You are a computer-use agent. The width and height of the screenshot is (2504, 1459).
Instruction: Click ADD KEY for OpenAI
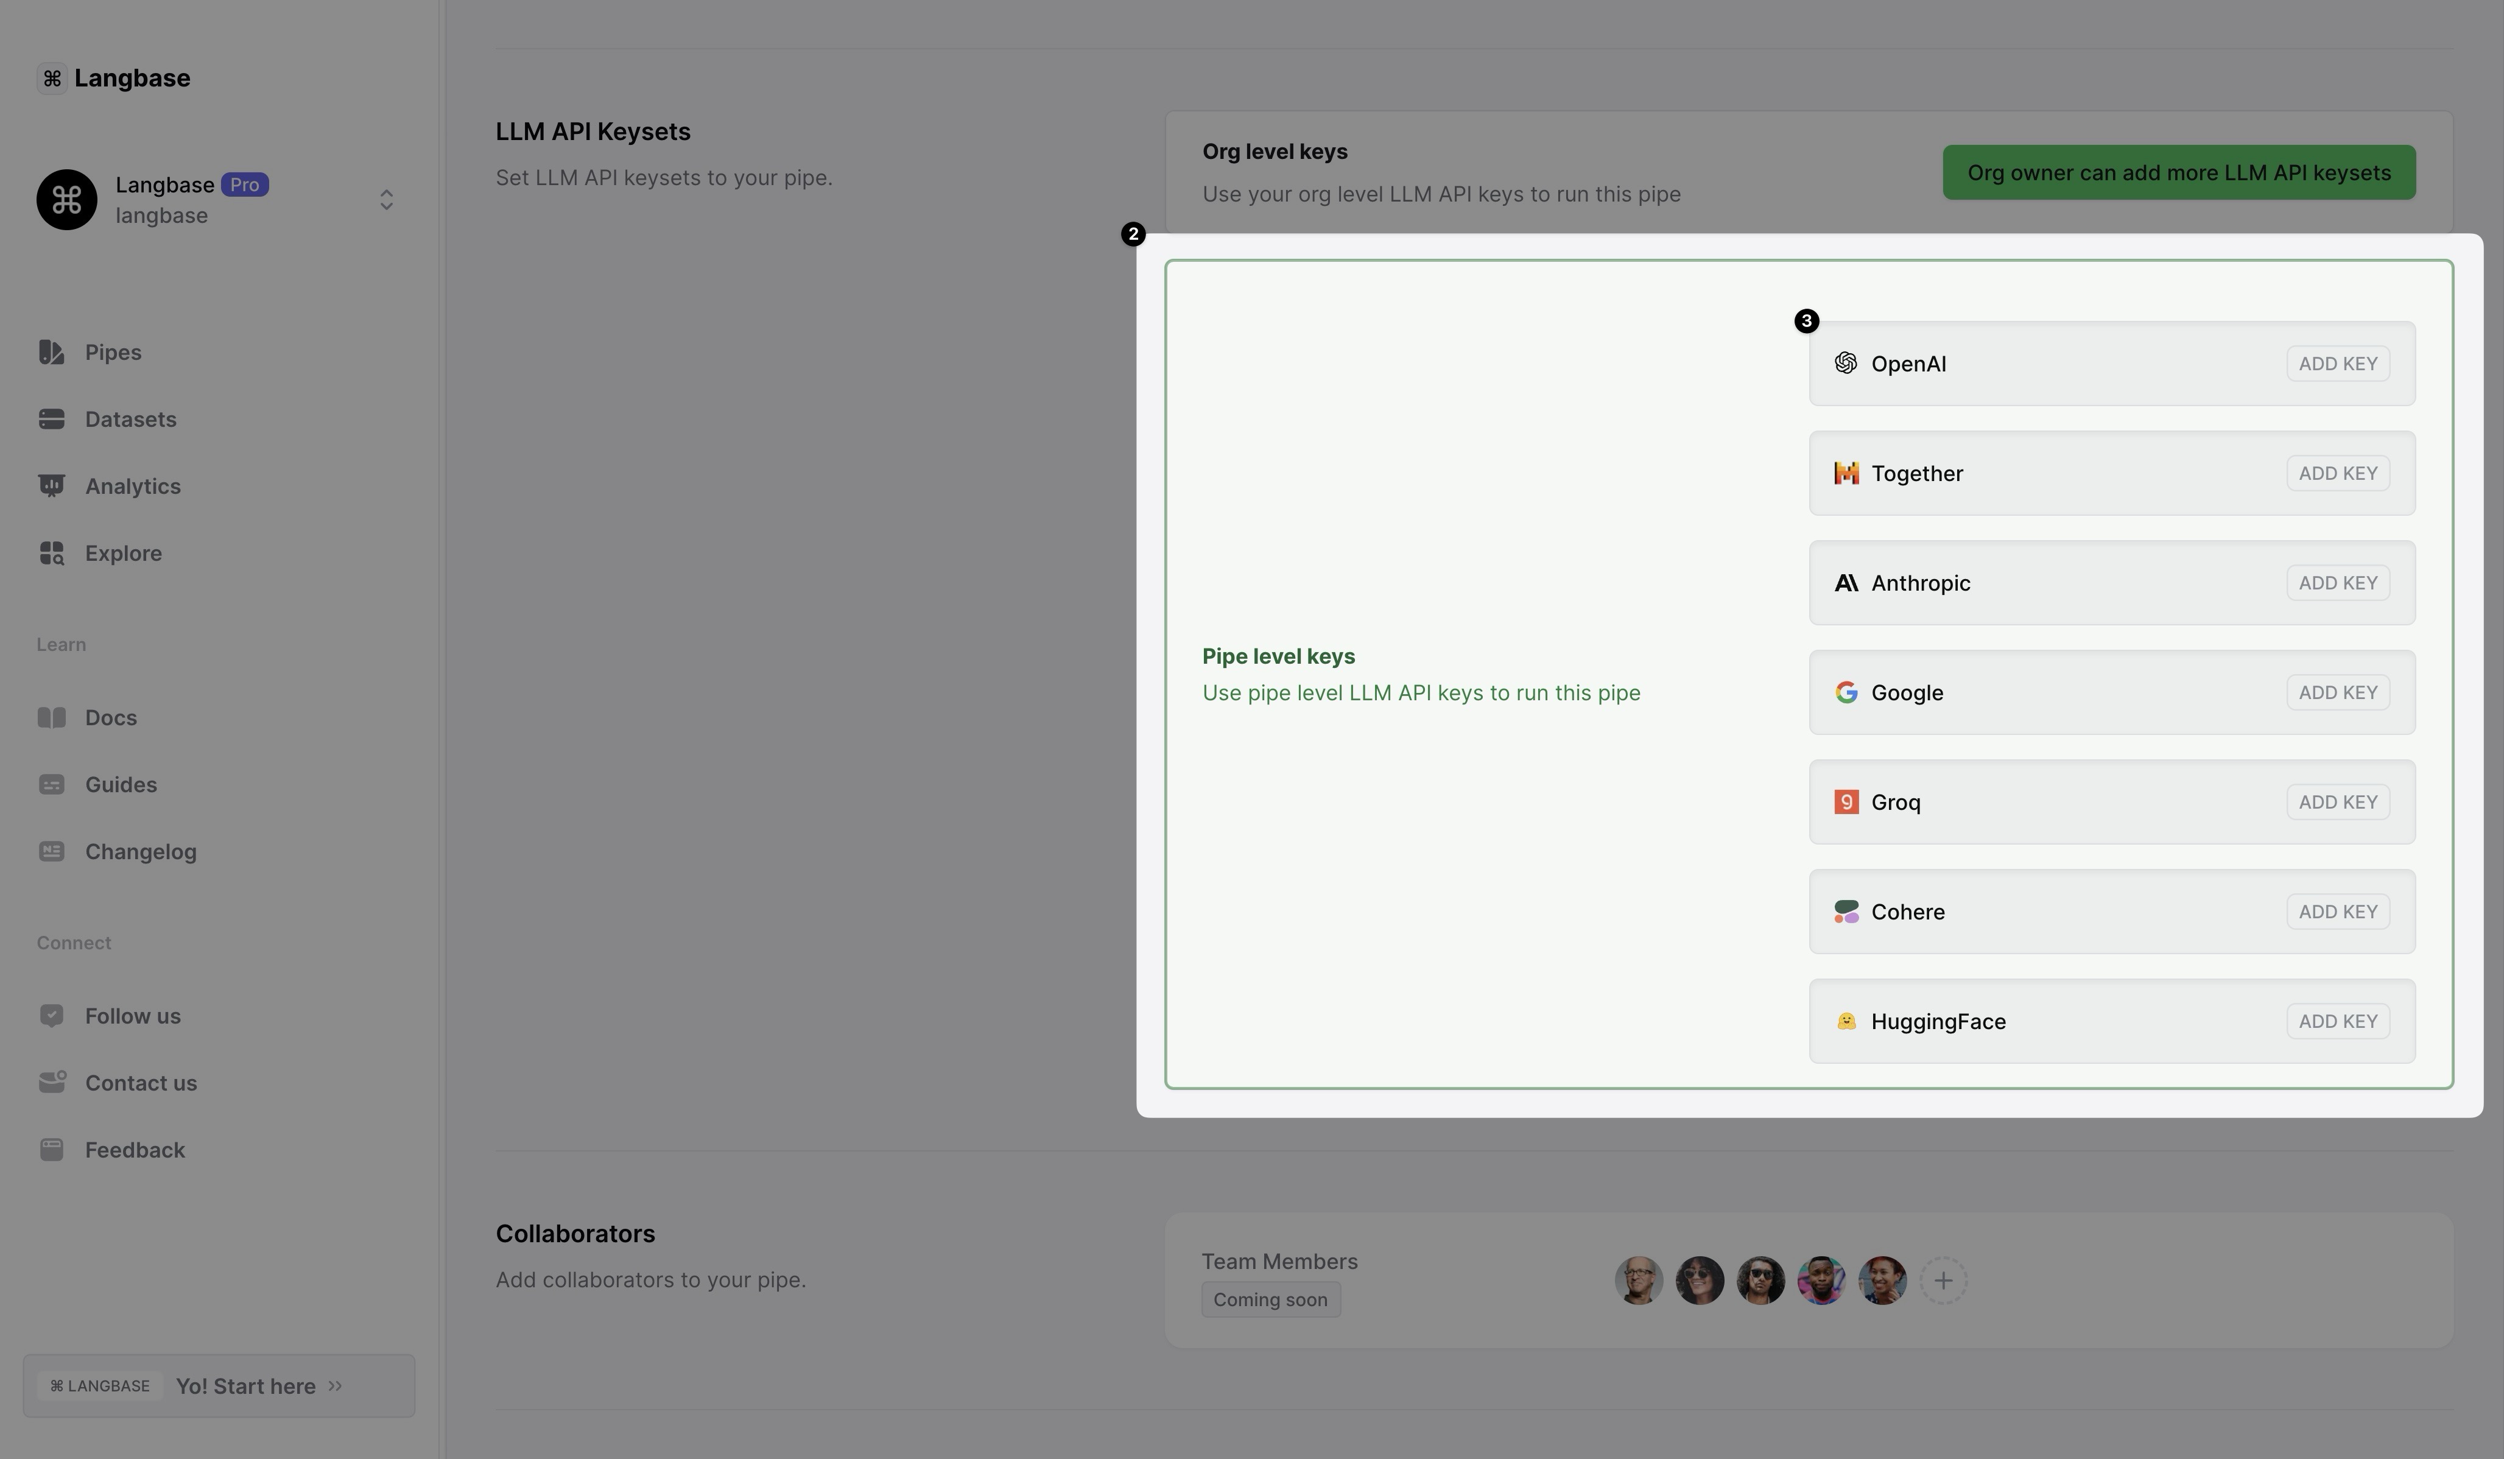(x=2337, y=364)
